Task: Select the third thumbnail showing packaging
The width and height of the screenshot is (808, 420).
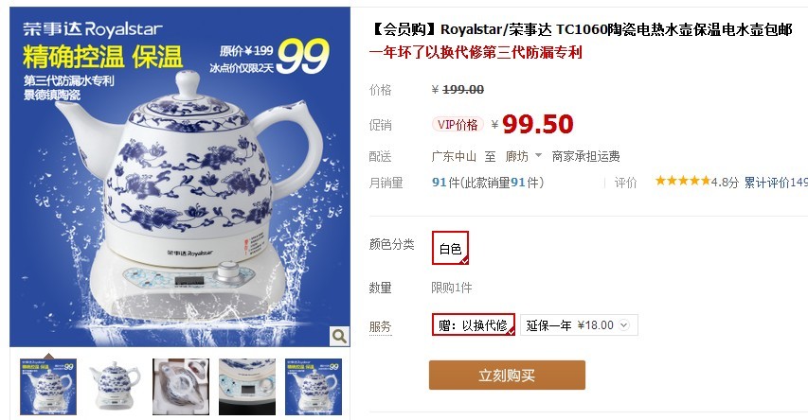Action: point(181,387)
